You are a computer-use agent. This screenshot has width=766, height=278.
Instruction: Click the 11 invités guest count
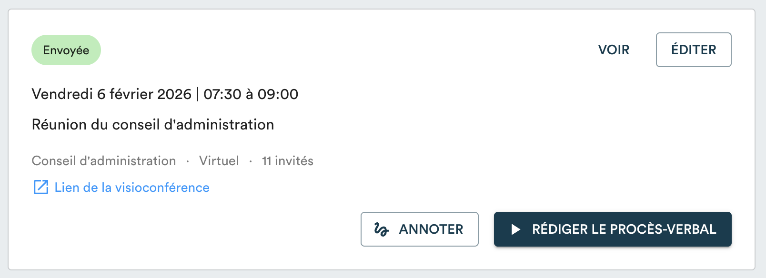pyautogui.click(x=288, y=161)
